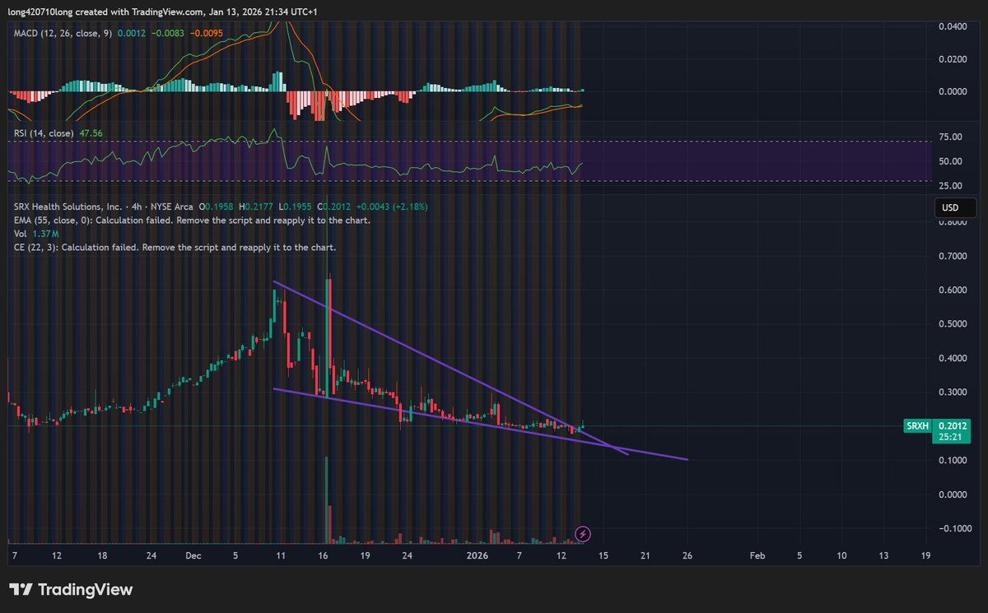The image size is (988, 613).
Task: Click the 0.0200 MACD axis label
Action: pos(954,59)
